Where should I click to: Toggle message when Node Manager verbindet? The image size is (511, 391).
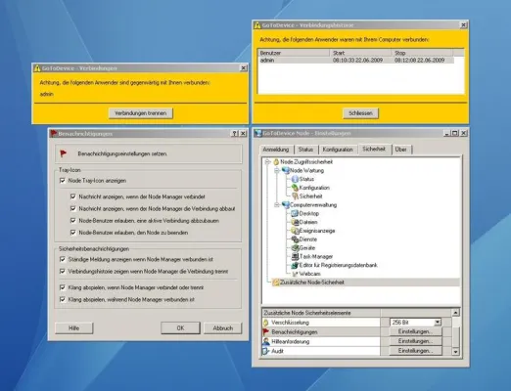(73, 196)
